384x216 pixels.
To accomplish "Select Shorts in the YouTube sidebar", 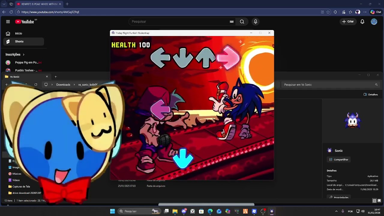I will click(x=23, y=41).
